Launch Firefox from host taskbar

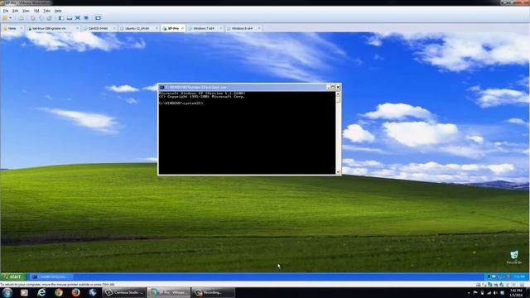pyautogui.click(x=75, y=292)
